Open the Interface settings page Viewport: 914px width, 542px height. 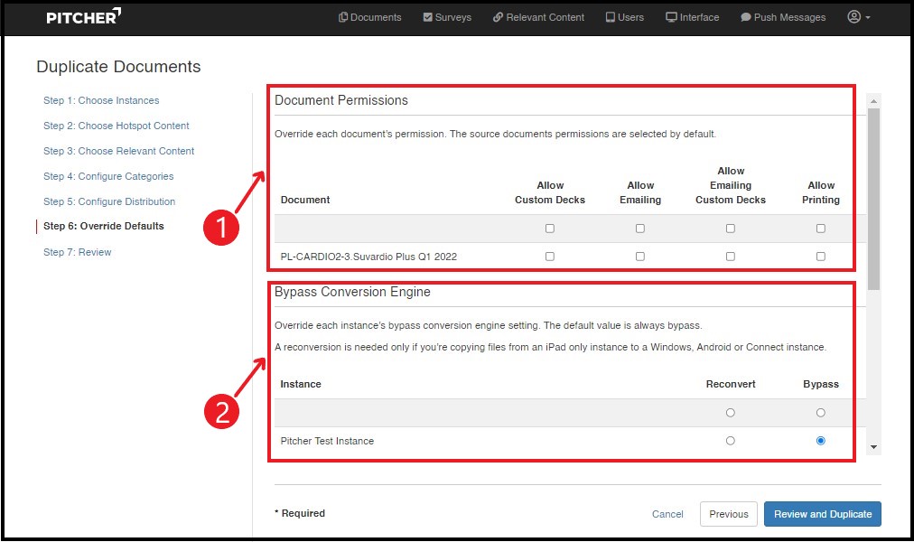pyautogui.click(x=692, y=17)
